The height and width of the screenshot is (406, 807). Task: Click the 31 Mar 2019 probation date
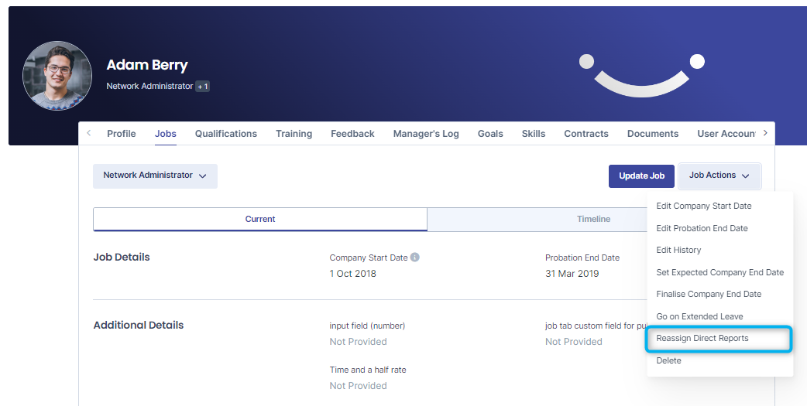[572, 274]
